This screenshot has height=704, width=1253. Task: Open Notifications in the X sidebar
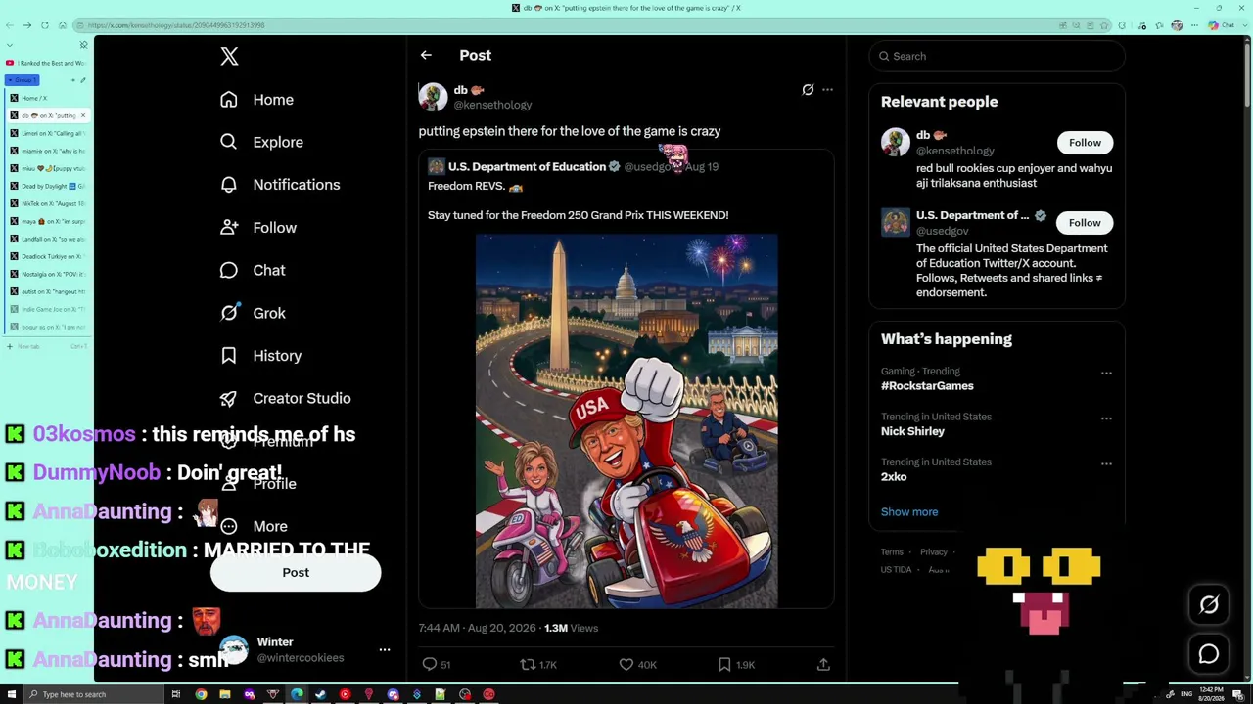click(280, 185)
